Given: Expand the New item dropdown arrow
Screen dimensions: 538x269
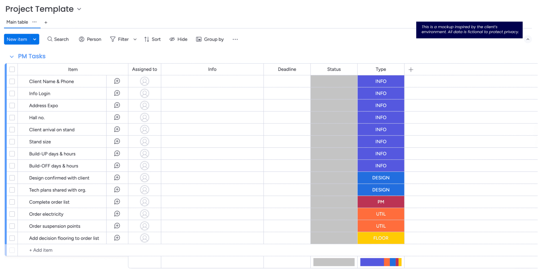Looking at the screenshot, I should [x=34, y=39].
